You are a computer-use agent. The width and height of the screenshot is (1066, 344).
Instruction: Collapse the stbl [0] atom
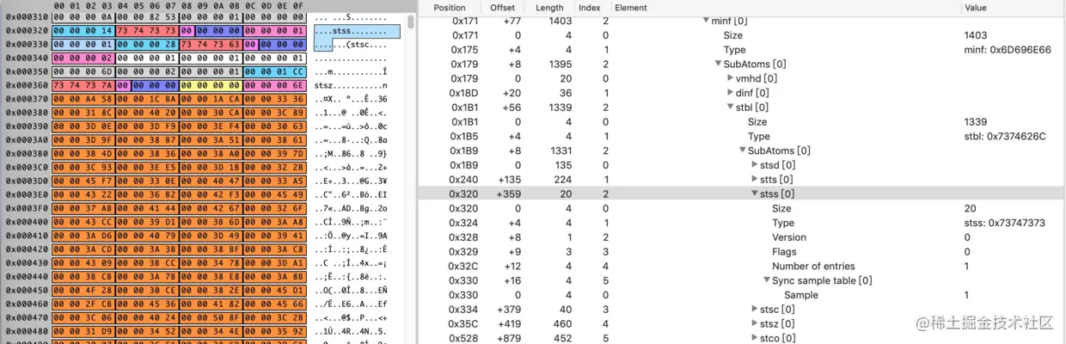point(731,107)
